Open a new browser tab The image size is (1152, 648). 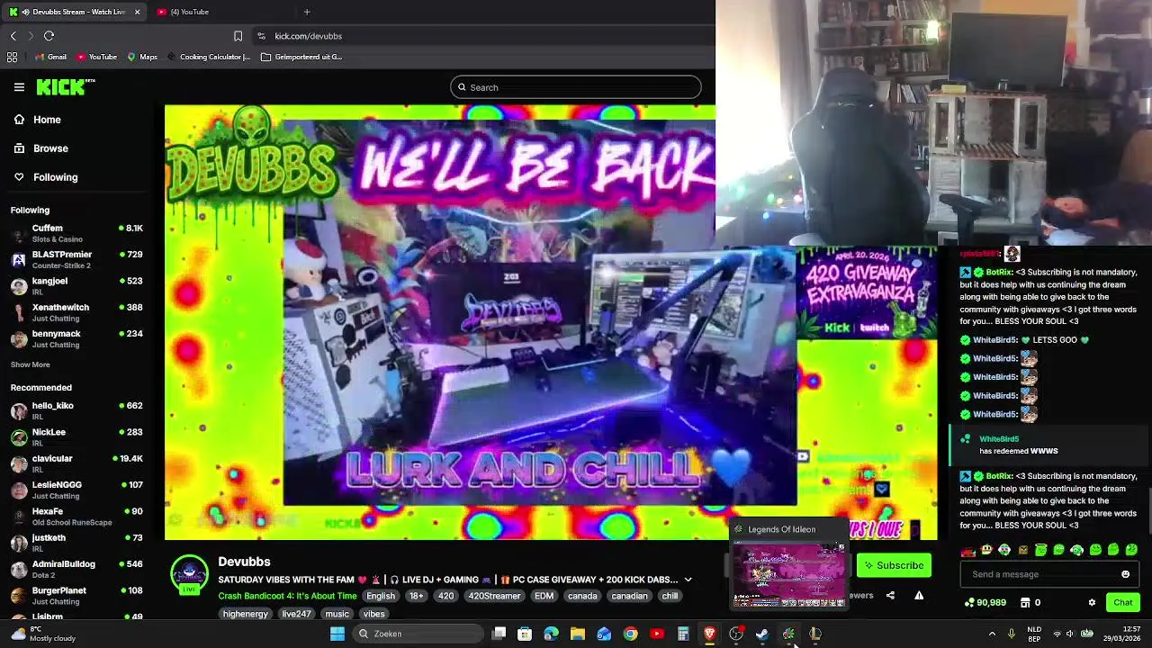coord(307,12)
